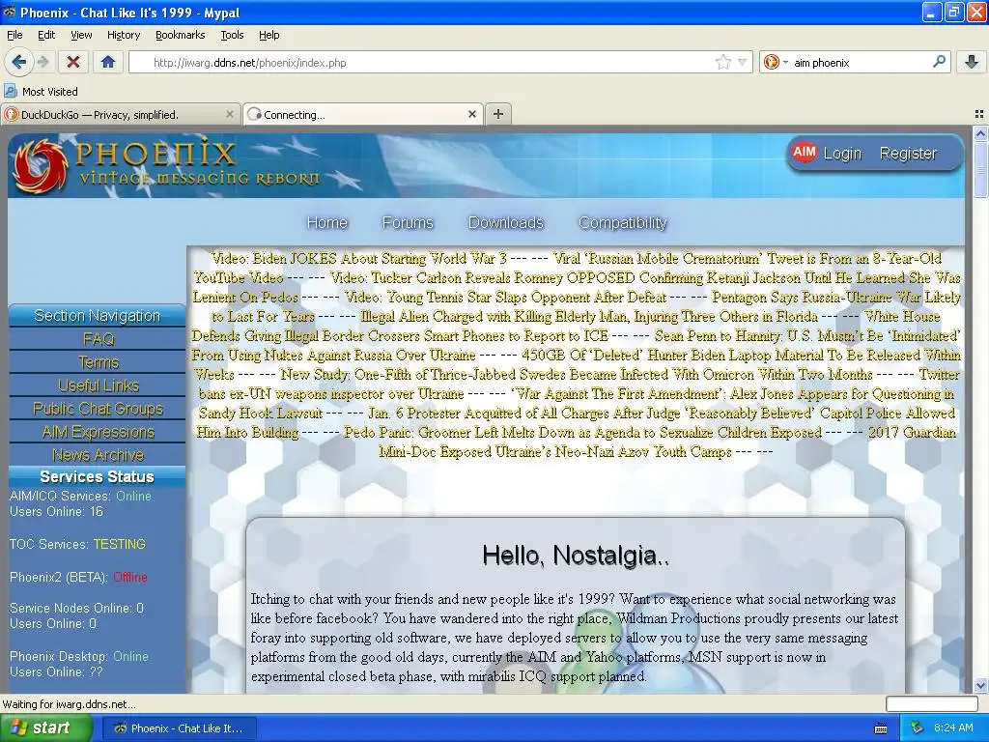Click the Login link

click(x=842, y=154)
